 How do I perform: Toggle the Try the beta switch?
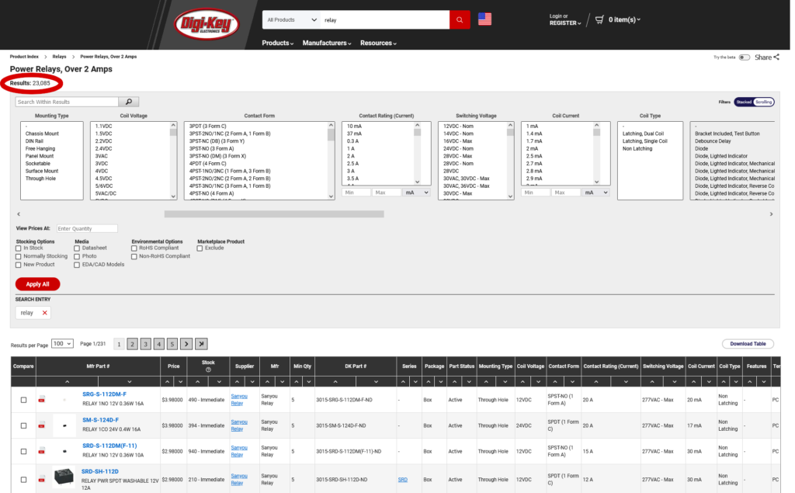[745, 57]
